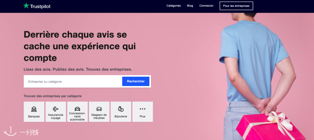The width and height of the screenshot is (314, 140).
Task: Open the Bijouterie rings icon
Action: pyautogui.click(x=121, y=109)
